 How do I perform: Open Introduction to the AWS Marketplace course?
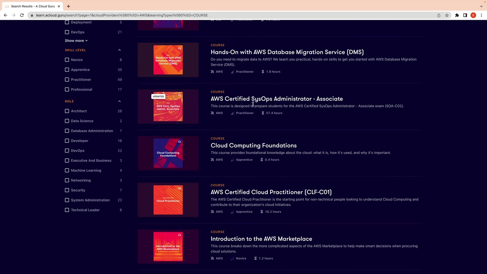(261, 239)
